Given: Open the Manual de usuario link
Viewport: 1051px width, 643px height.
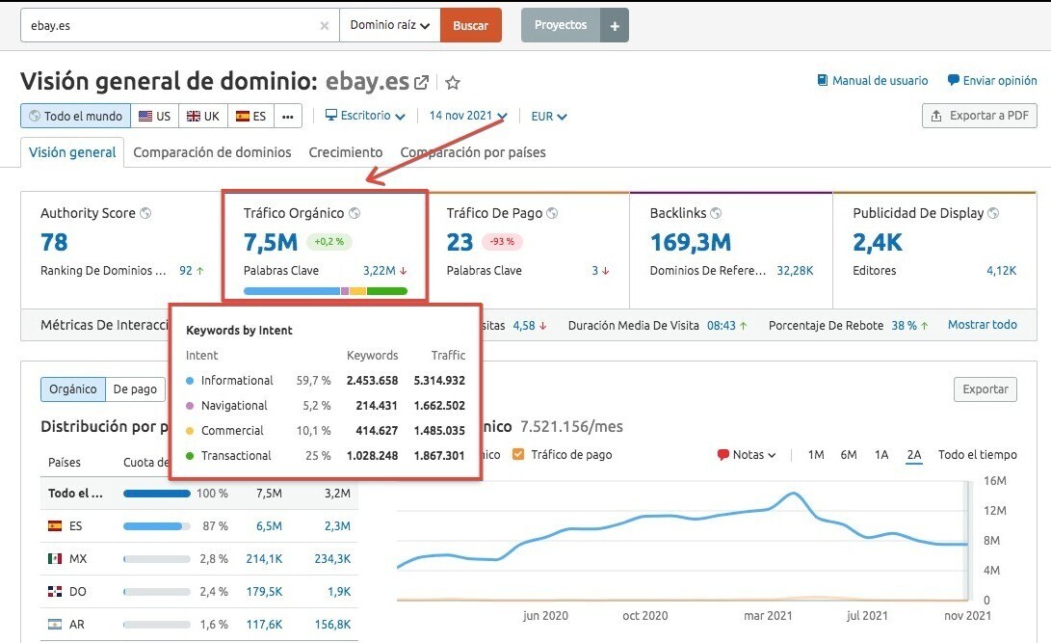Looking at the screenshot, I should pos(872,81).
